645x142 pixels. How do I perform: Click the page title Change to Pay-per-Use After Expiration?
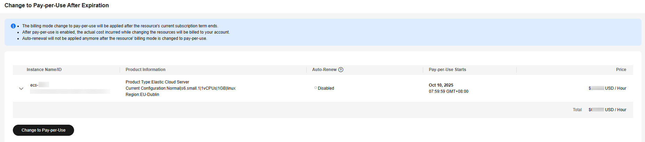pos(57,6)
